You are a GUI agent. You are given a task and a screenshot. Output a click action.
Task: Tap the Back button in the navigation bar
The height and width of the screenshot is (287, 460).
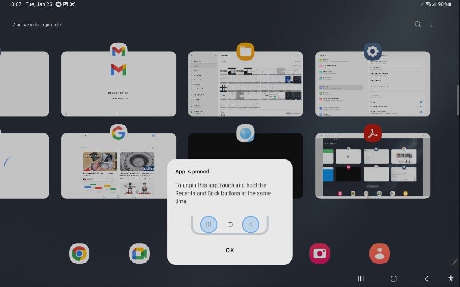(x=427, y=279)
